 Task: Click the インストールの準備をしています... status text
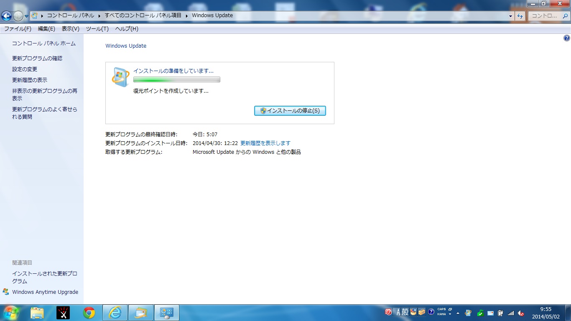pyautogui.click(x=173, y=71)
